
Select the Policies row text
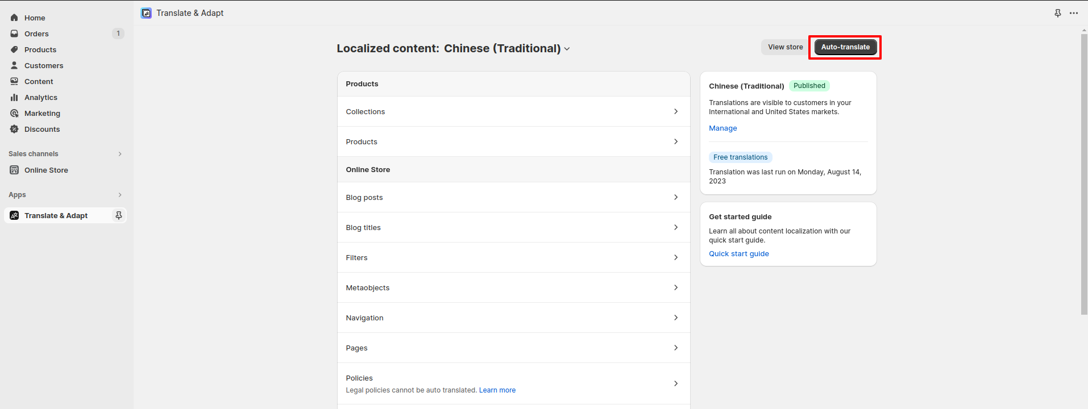pyautogui.click(x=359, y=378)
